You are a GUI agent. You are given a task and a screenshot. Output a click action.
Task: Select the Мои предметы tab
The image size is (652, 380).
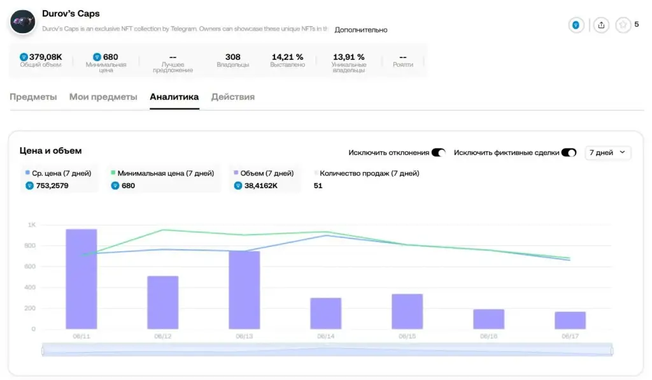[x=103, y=97]
